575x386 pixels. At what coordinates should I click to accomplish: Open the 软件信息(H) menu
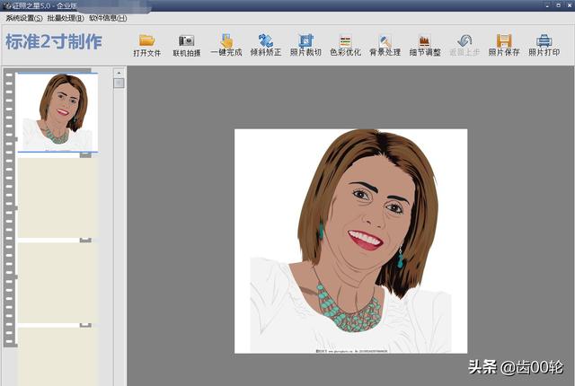tap(107, 18)
